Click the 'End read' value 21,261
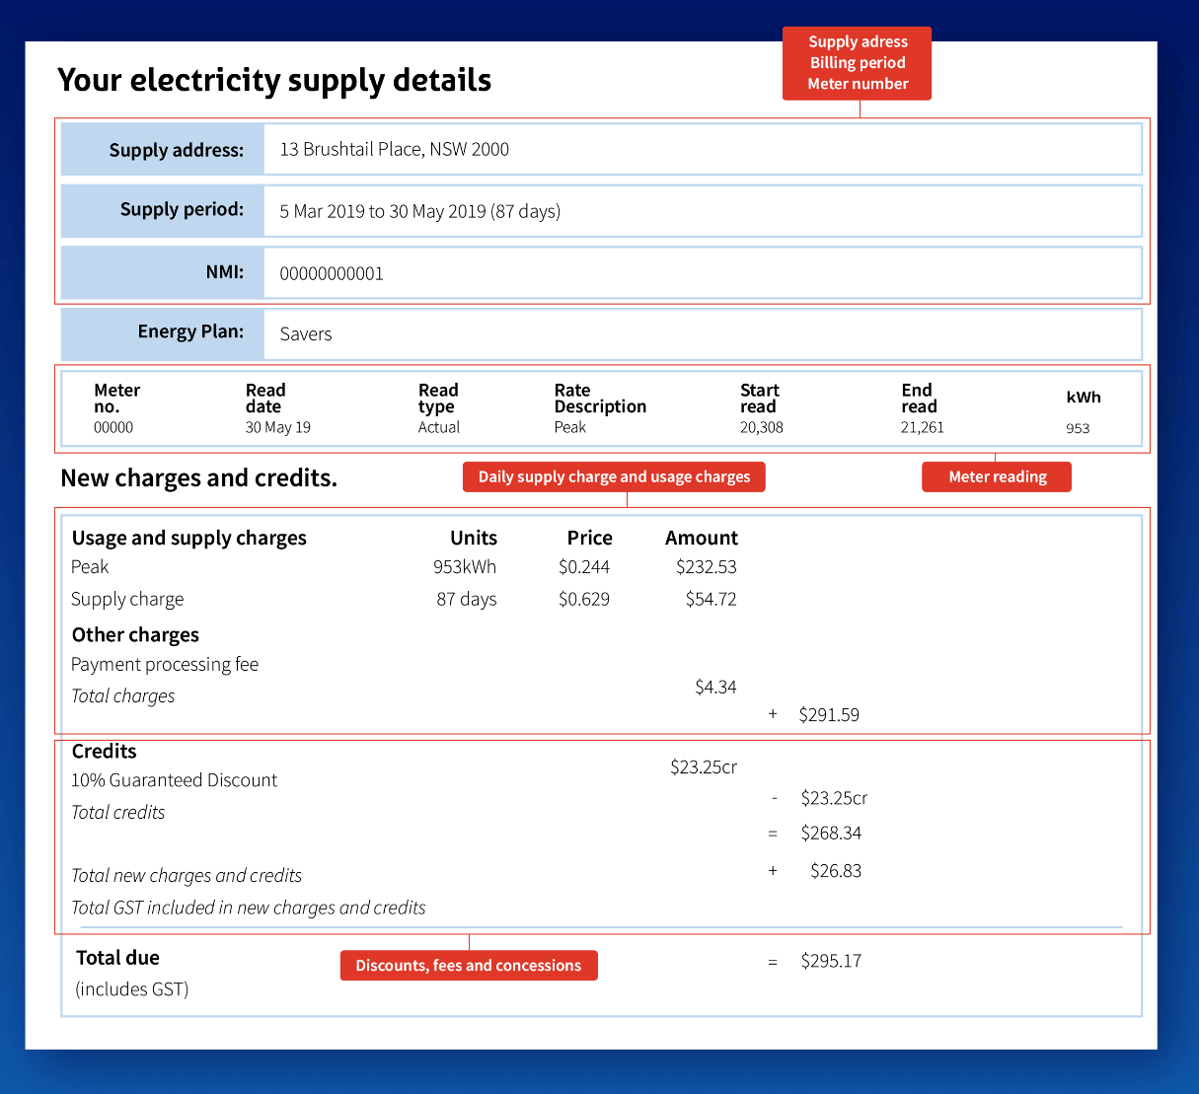 pyautogui.click(x=922, y=428)
